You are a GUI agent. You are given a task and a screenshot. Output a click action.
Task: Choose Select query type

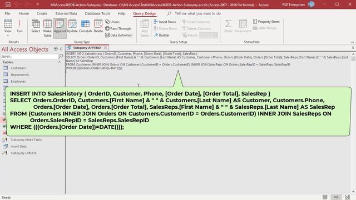(x=36, y=26)
